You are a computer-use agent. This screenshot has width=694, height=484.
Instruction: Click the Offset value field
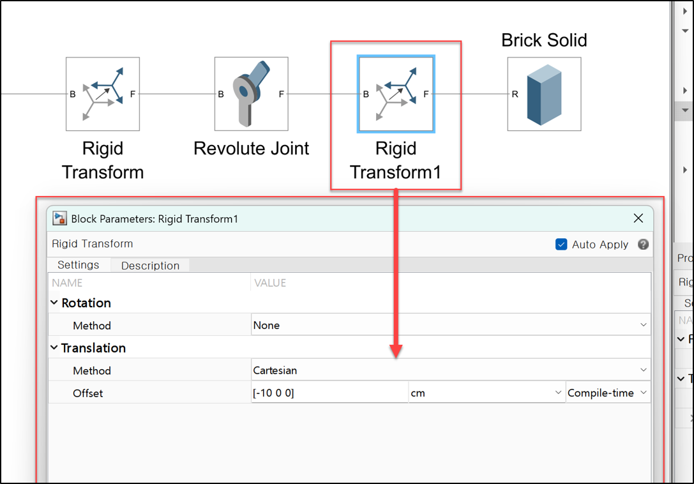pyautogui.click(x=329, y=393)
